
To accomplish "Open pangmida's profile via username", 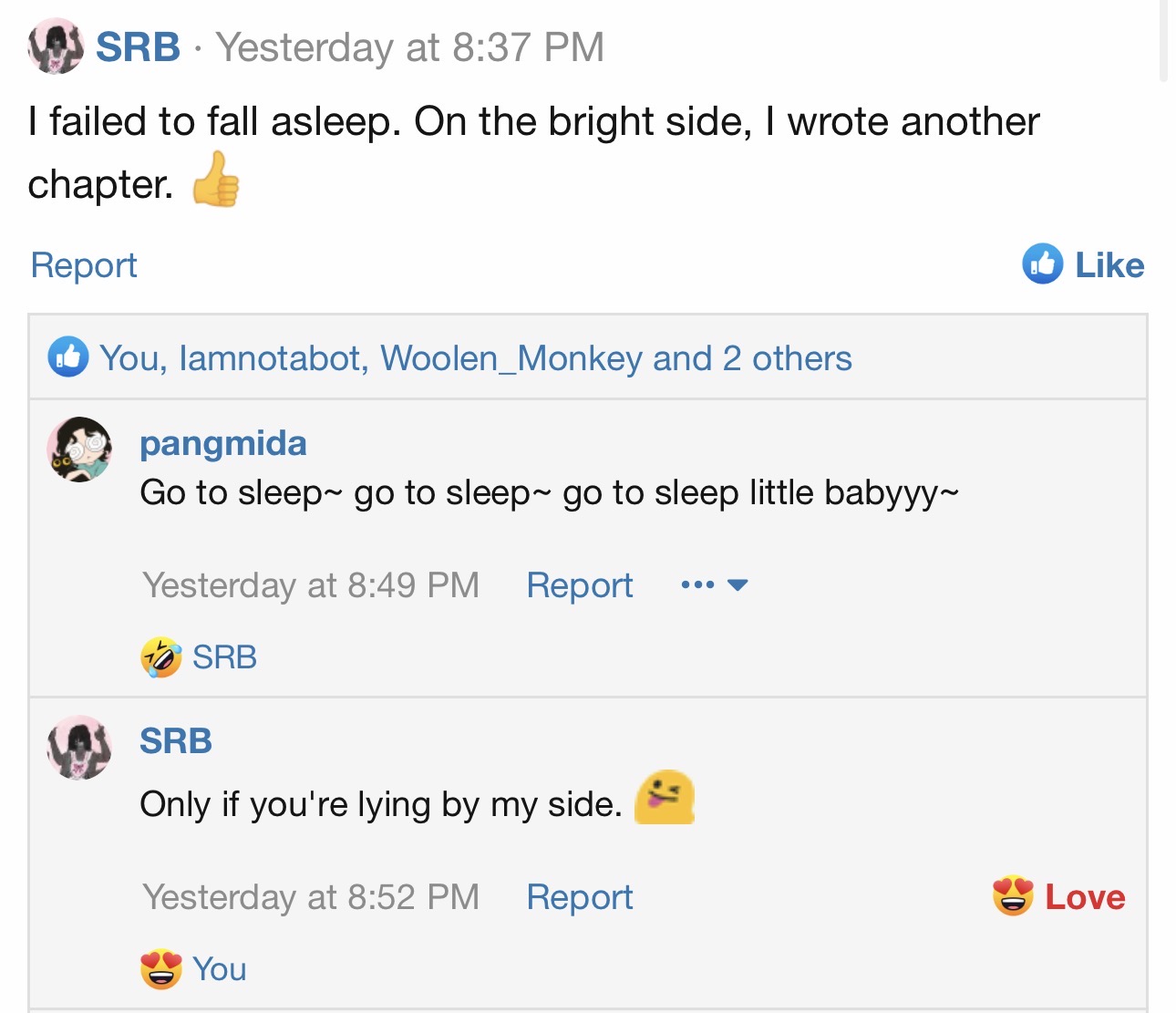I will click(222, 443).
